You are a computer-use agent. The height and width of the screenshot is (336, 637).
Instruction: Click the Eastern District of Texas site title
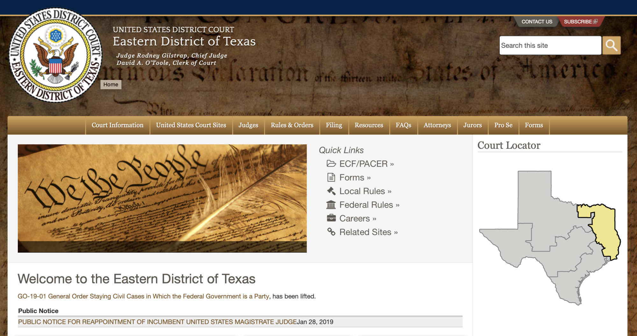click(x=184, y=41)
